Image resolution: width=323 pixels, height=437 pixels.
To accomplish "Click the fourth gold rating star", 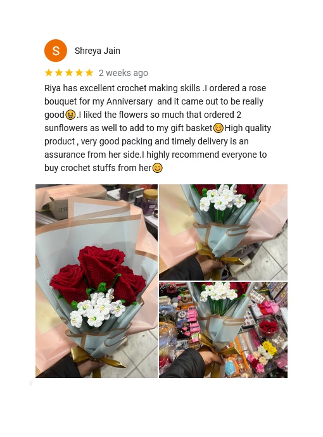I will click(79, 73).
